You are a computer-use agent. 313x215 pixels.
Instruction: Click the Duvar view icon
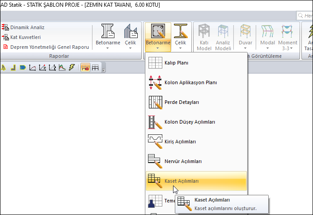tap(245, 31)
